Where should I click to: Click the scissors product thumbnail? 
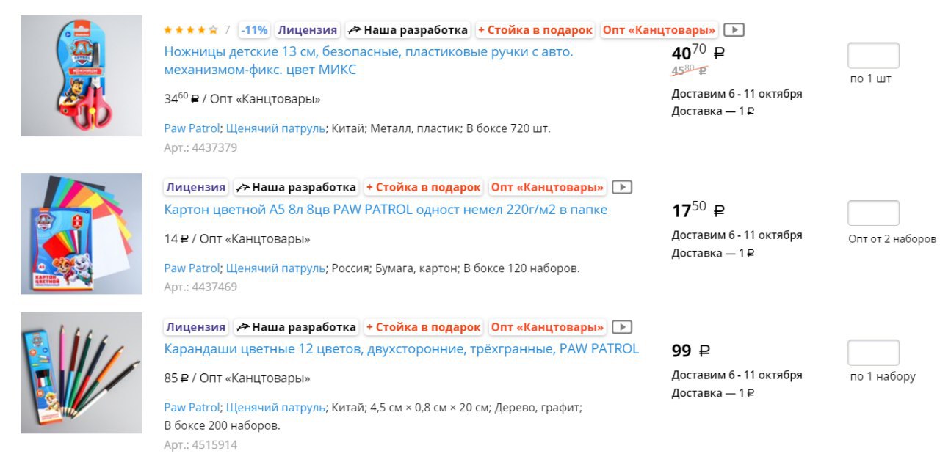(82, 76)
